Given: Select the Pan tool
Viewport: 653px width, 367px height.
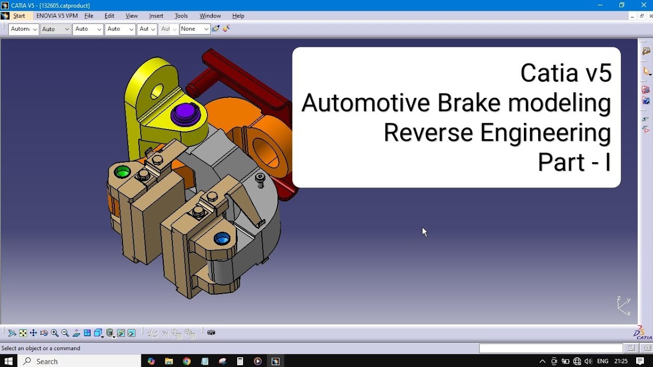Looking at the screenshot, I should [x=33, y=333].
